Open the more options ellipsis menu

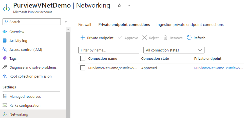128,5
